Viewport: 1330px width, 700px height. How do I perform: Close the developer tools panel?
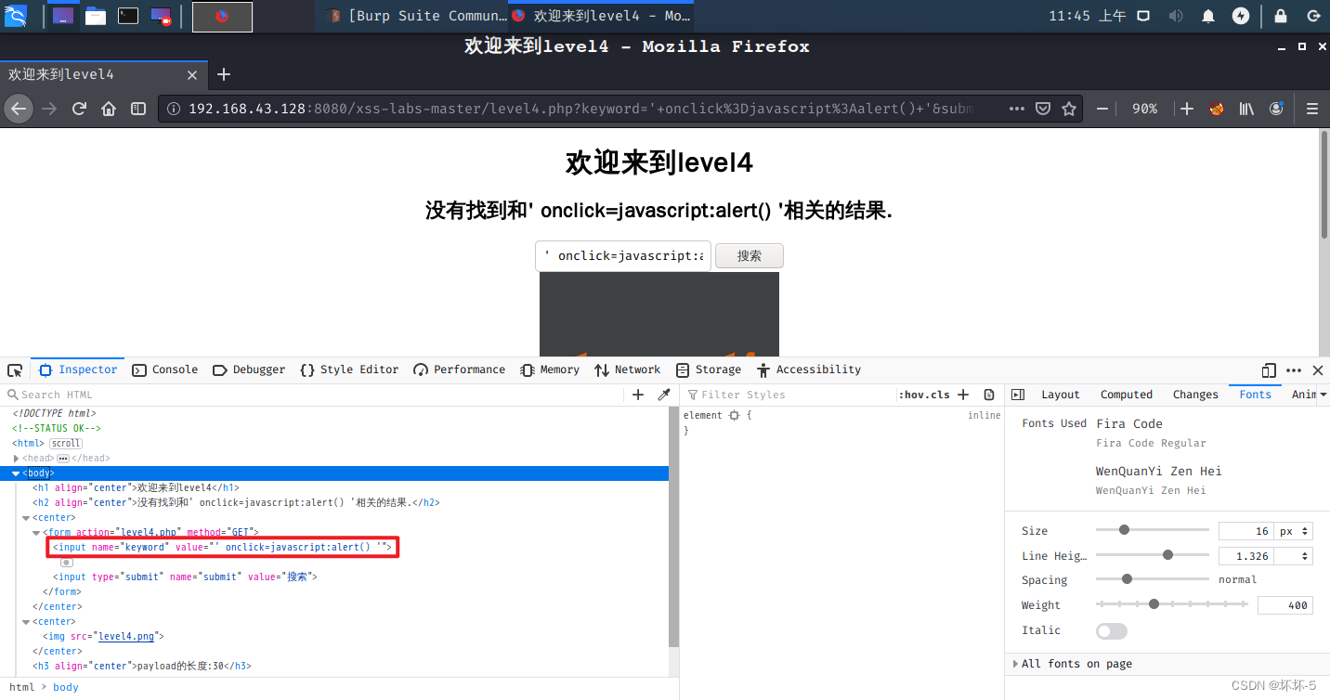[1317, 370]
